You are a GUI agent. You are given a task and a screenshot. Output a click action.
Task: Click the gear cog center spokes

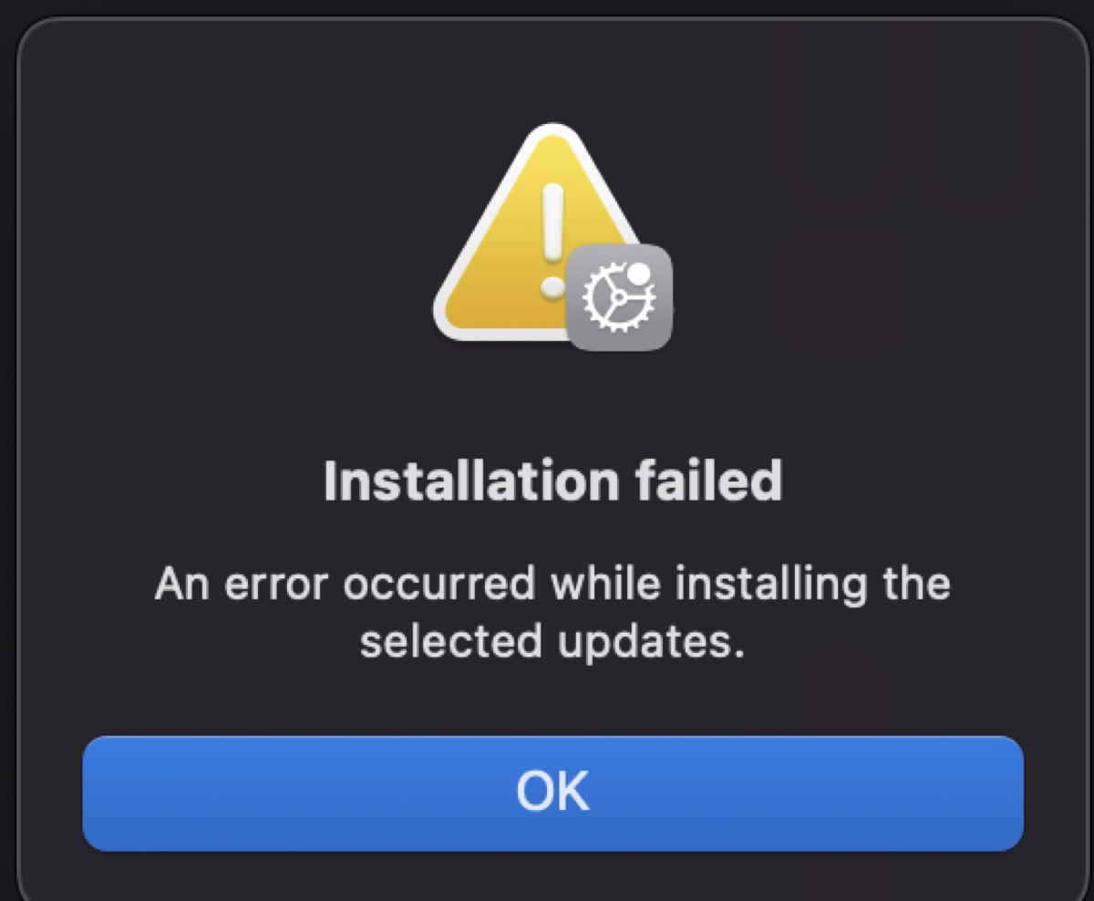pyautogui.click(x=618, y=297)
